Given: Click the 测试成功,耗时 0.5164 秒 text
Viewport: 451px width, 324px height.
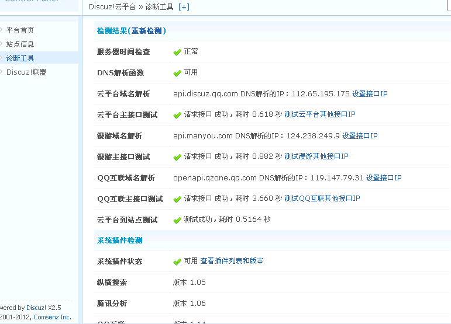Looking at the screenshot, I should tap(227, 220).
